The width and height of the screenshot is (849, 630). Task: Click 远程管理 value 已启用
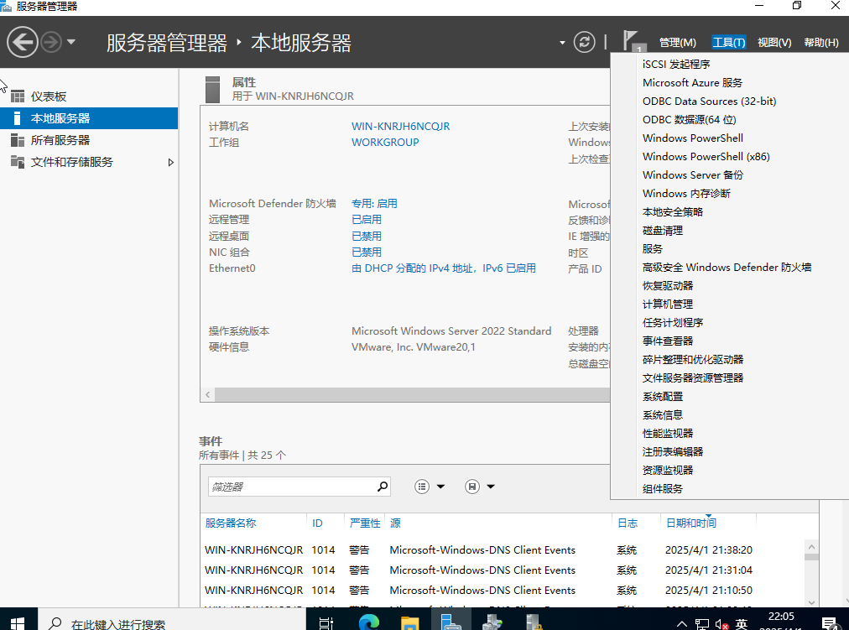tap(367, 219)
